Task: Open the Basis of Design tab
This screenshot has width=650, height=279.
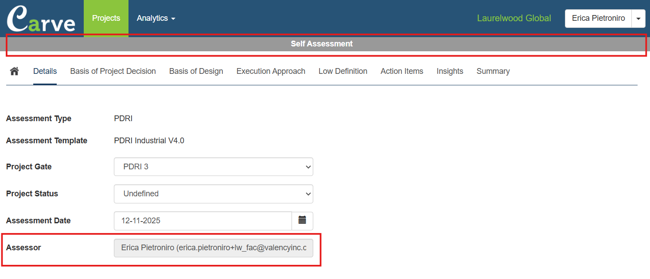Action: 196,71
